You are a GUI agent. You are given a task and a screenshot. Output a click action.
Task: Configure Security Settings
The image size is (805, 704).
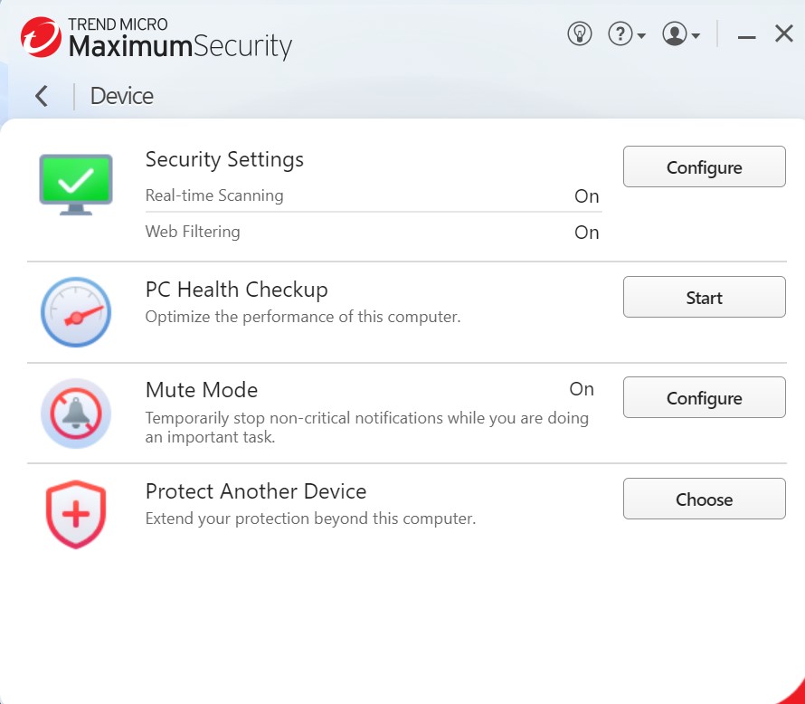tap(704, 167)
